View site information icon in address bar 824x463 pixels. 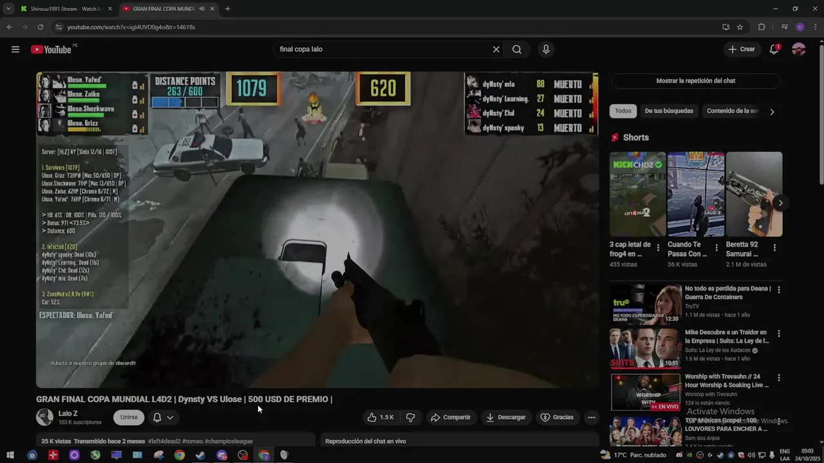click(59, 27)
